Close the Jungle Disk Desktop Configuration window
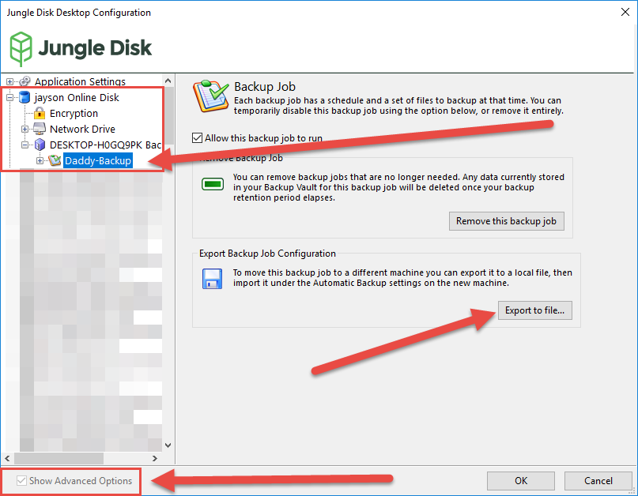 (625, 12)
